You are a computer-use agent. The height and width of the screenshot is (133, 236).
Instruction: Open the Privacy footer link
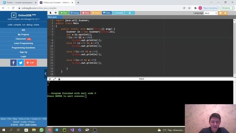[x=31, y=122]
